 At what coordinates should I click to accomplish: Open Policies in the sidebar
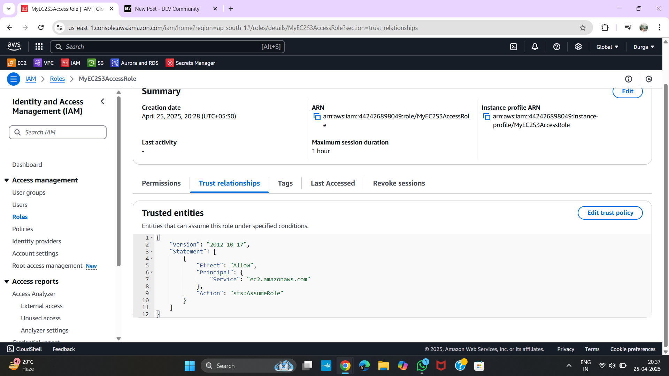pyautogui.click(x=23, y=229)
